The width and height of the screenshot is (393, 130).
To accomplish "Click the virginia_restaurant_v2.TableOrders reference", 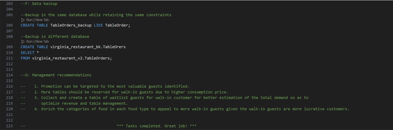I will pyautogui.click(x=72, y=58).
